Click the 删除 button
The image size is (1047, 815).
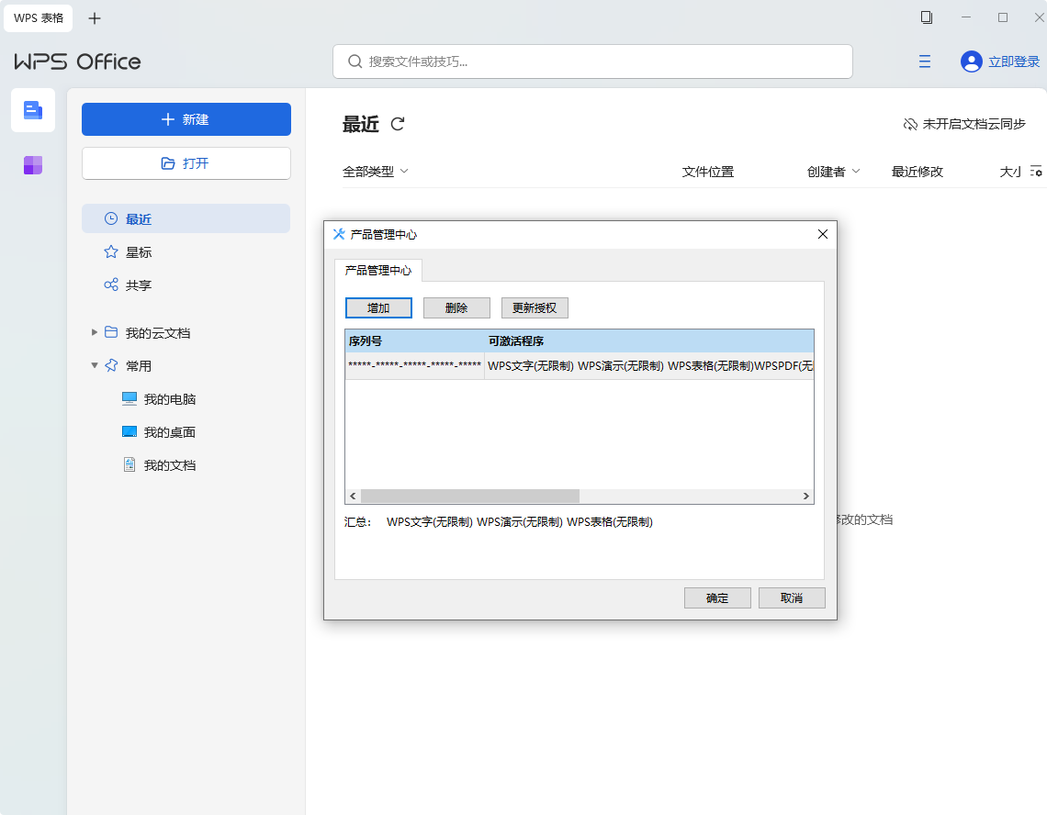456,307
